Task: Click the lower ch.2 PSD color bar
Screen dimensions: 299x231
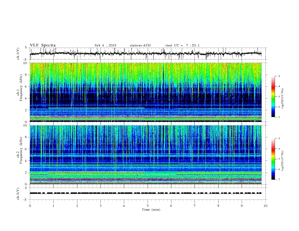Action: (x=273, y=159)
